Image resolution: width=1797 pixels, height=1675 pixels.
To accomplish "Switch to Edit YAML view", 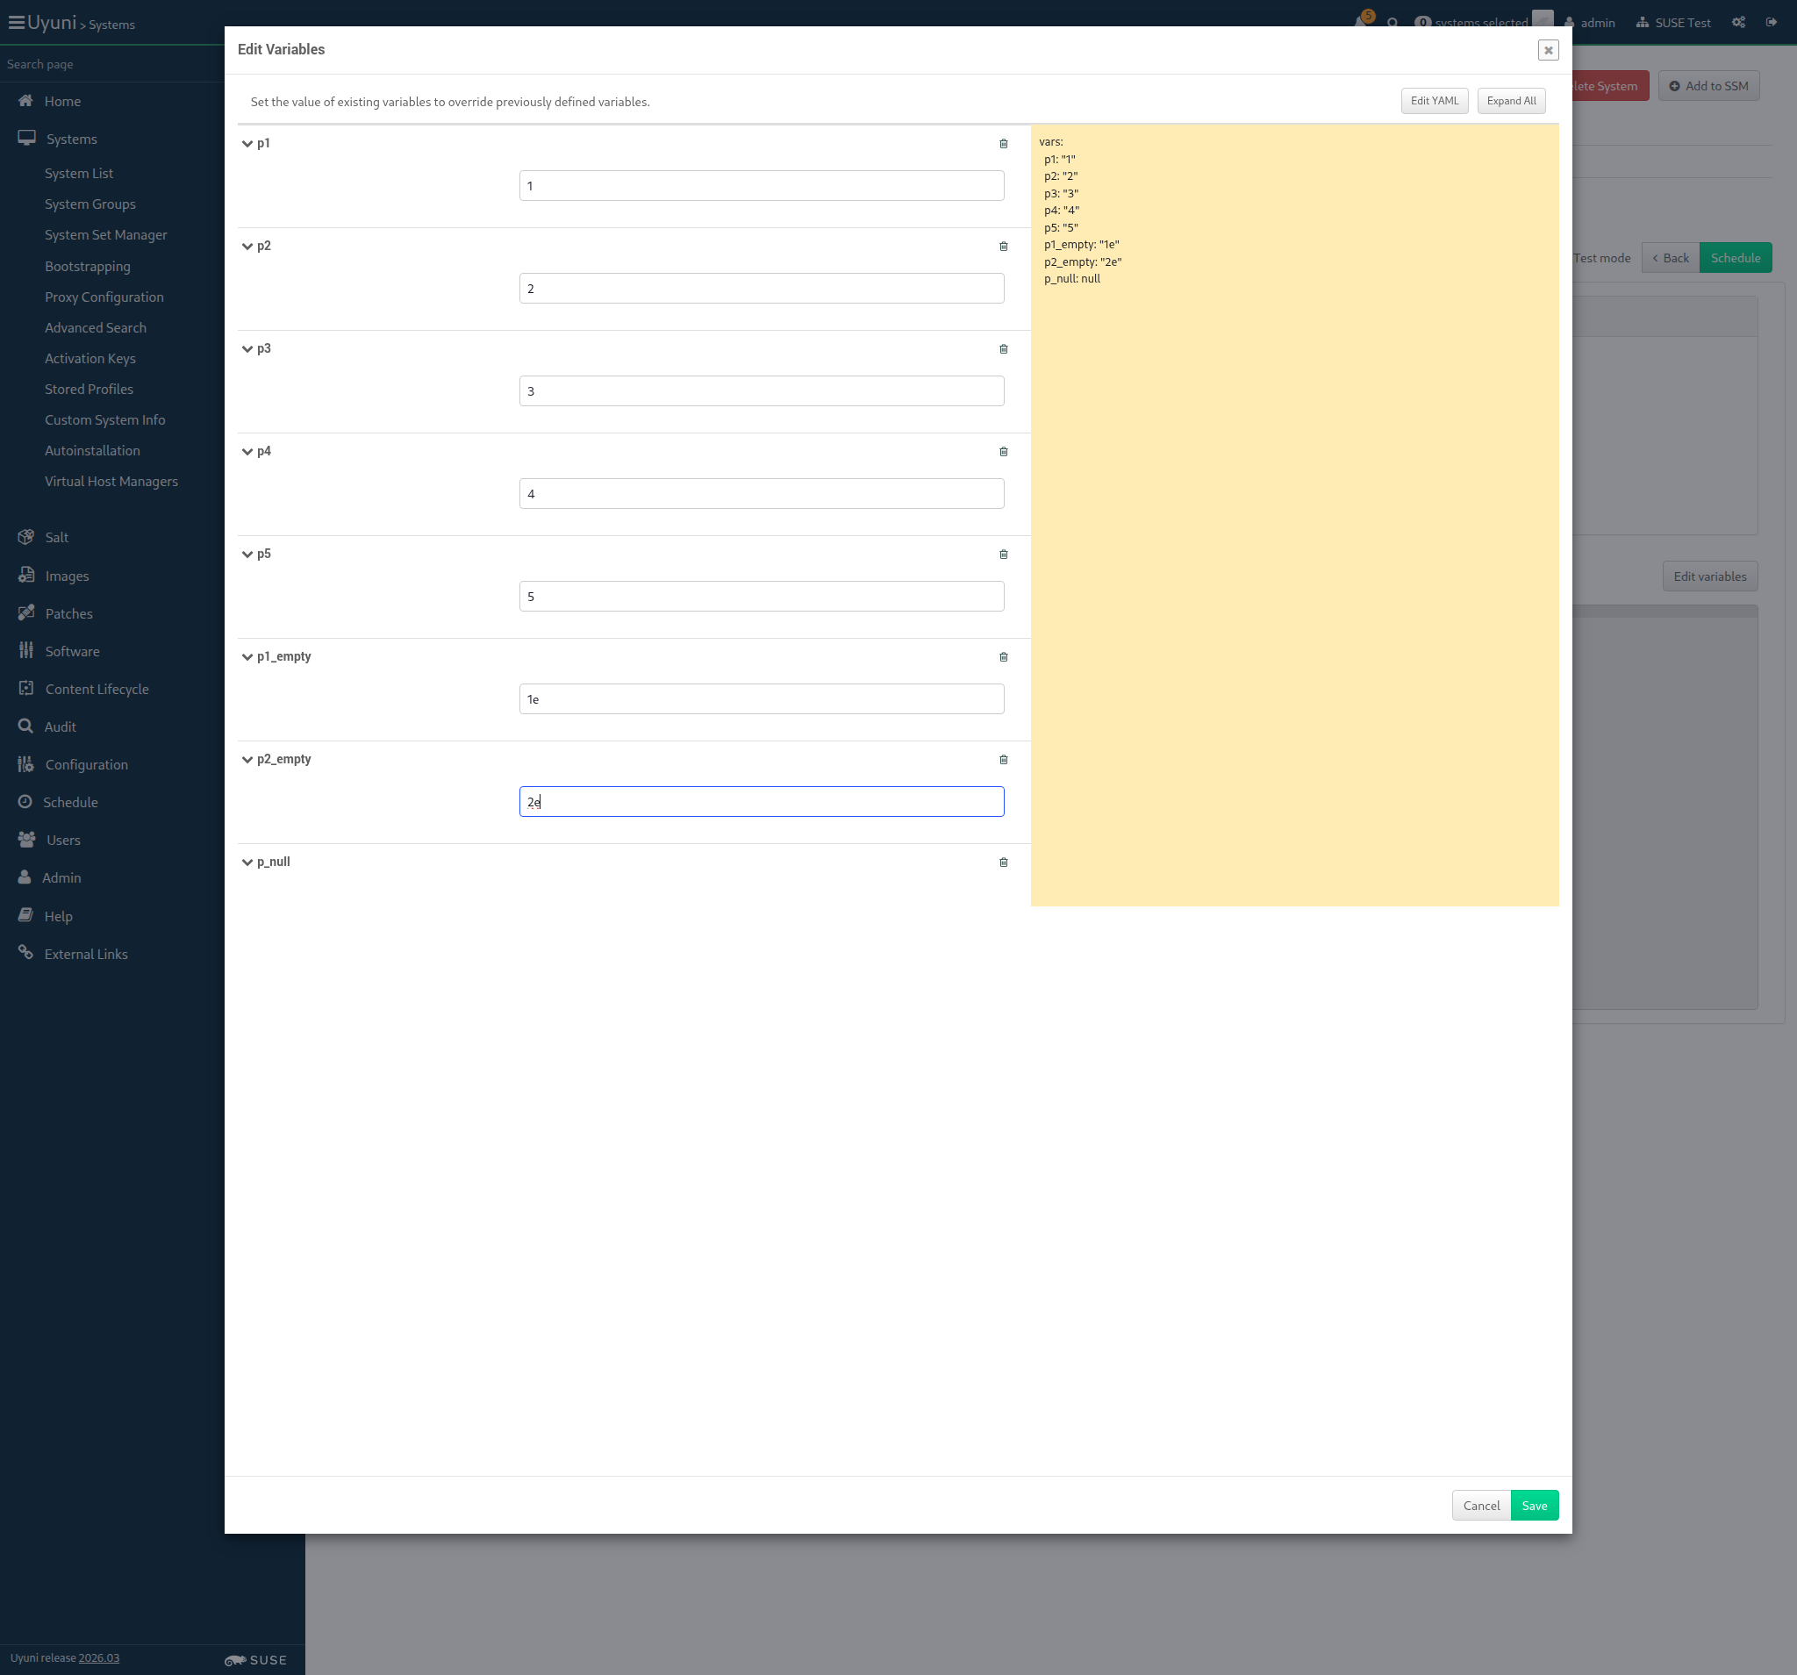I will click(1435, 101).
